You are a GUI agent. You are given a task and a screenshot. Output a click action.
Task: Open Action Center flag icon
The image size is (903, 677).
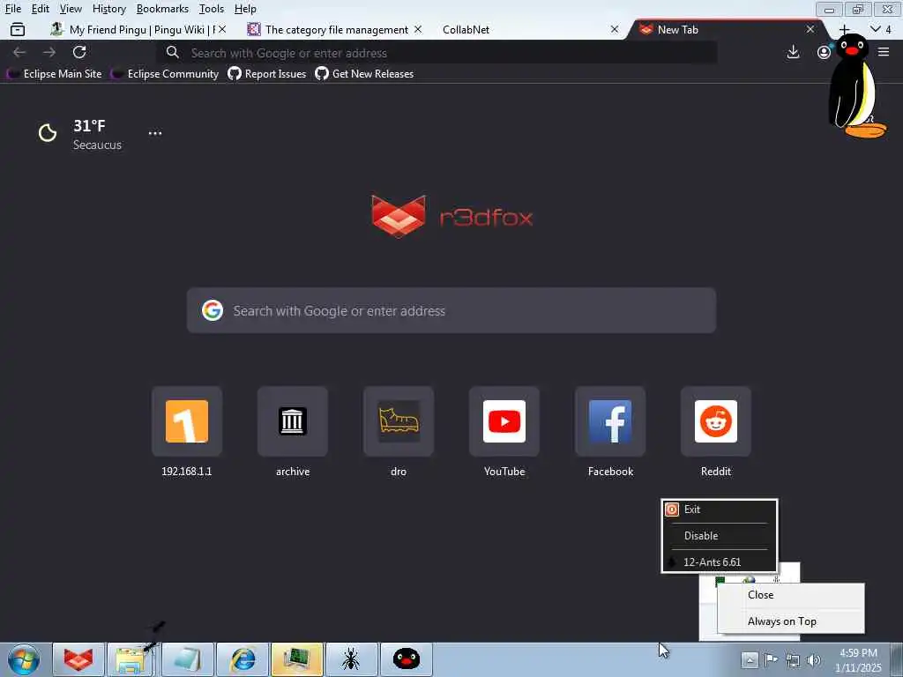tap(771, 659)
